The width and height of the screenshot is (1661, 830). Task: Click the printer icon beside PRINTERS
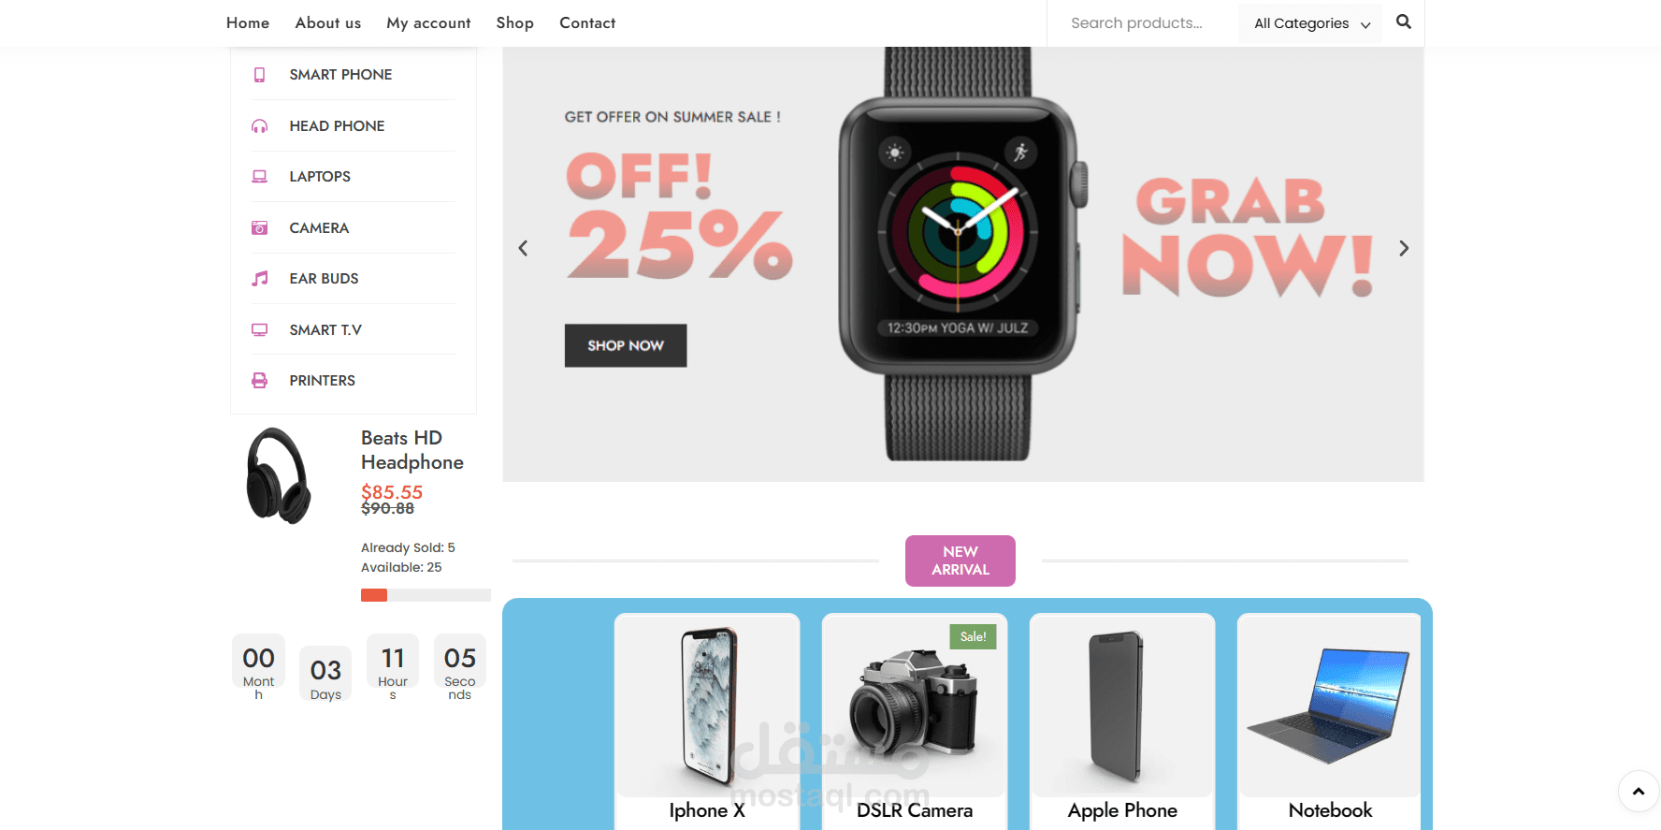260,381
